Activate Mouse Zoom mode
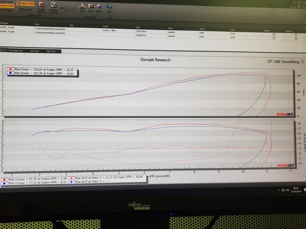Viewport: 306px width, 229px height. (25, 4)
